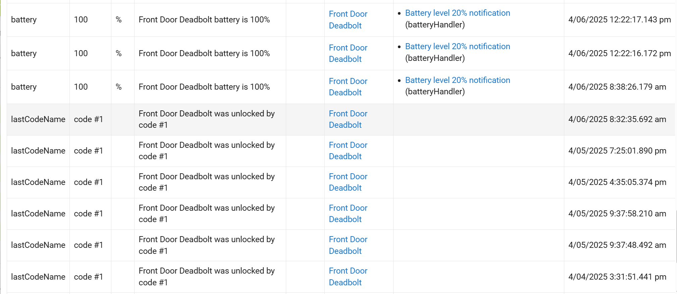Open Front Door Deadbolt link at 3:31:51 pm row
677x294 pixels.
(348, 277)
